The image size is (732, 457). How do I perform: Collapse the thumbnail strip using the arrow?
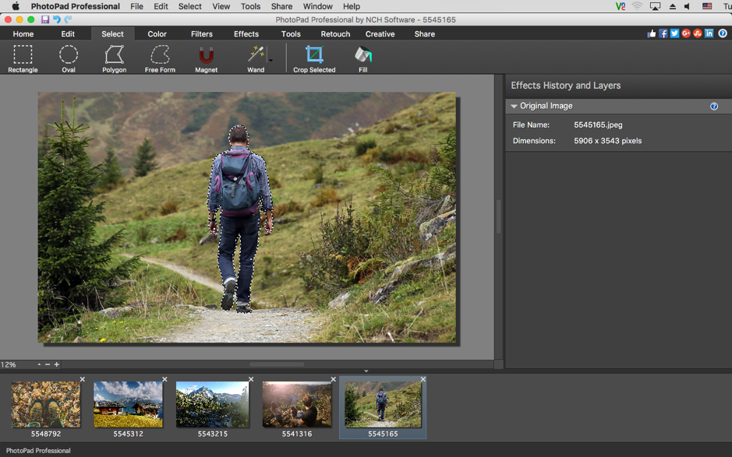tap(366, 371)
